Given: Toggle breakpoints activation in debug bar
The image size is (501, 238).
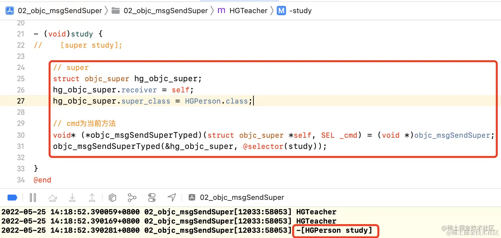Looking at the screenshot, I should pos(12,197).
